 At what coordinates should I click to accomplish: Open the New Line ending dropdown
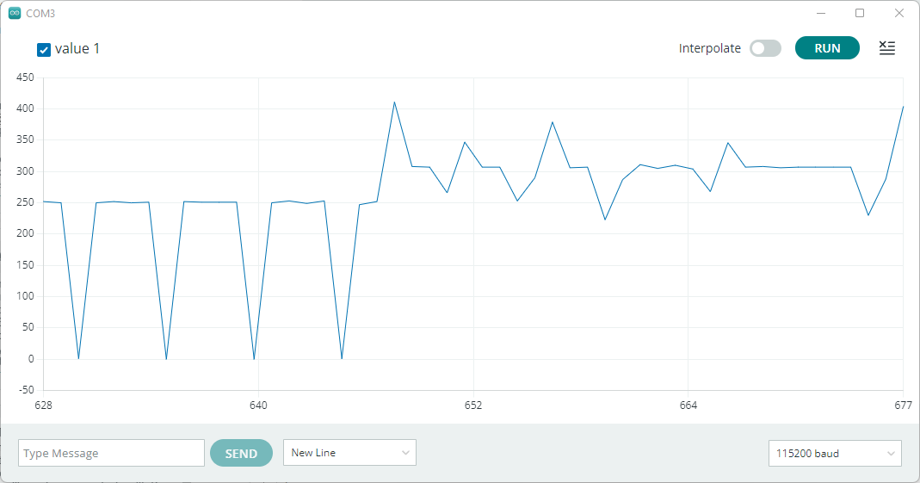(x=349, y=453)
